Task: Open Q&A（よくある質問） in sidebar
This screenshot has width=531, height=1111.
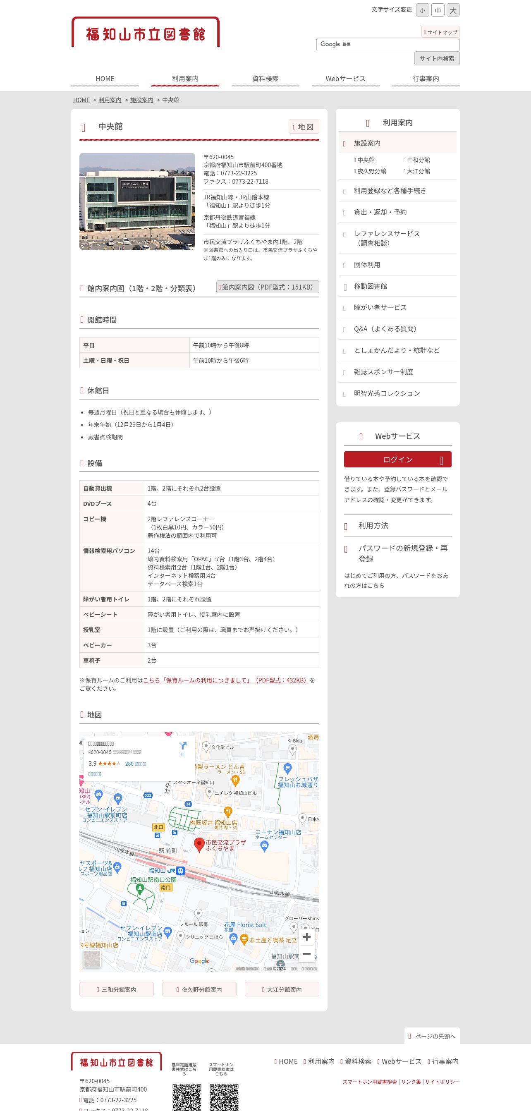Action: point(398,329)
